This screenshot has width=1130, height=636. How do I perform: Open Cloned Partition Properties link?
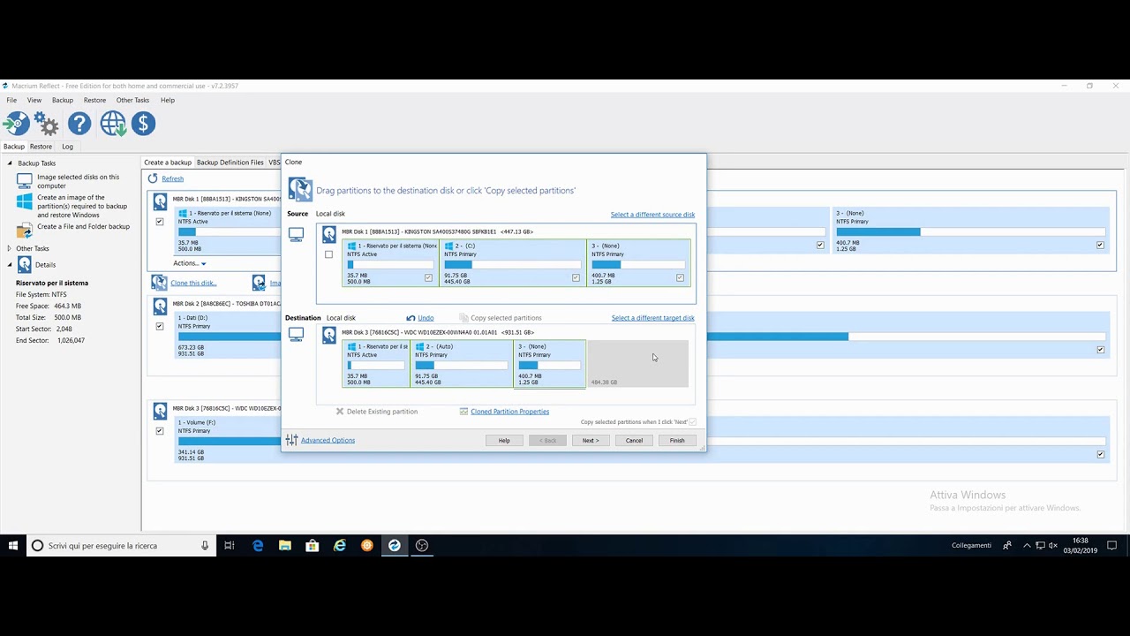(x=509, y=412)
